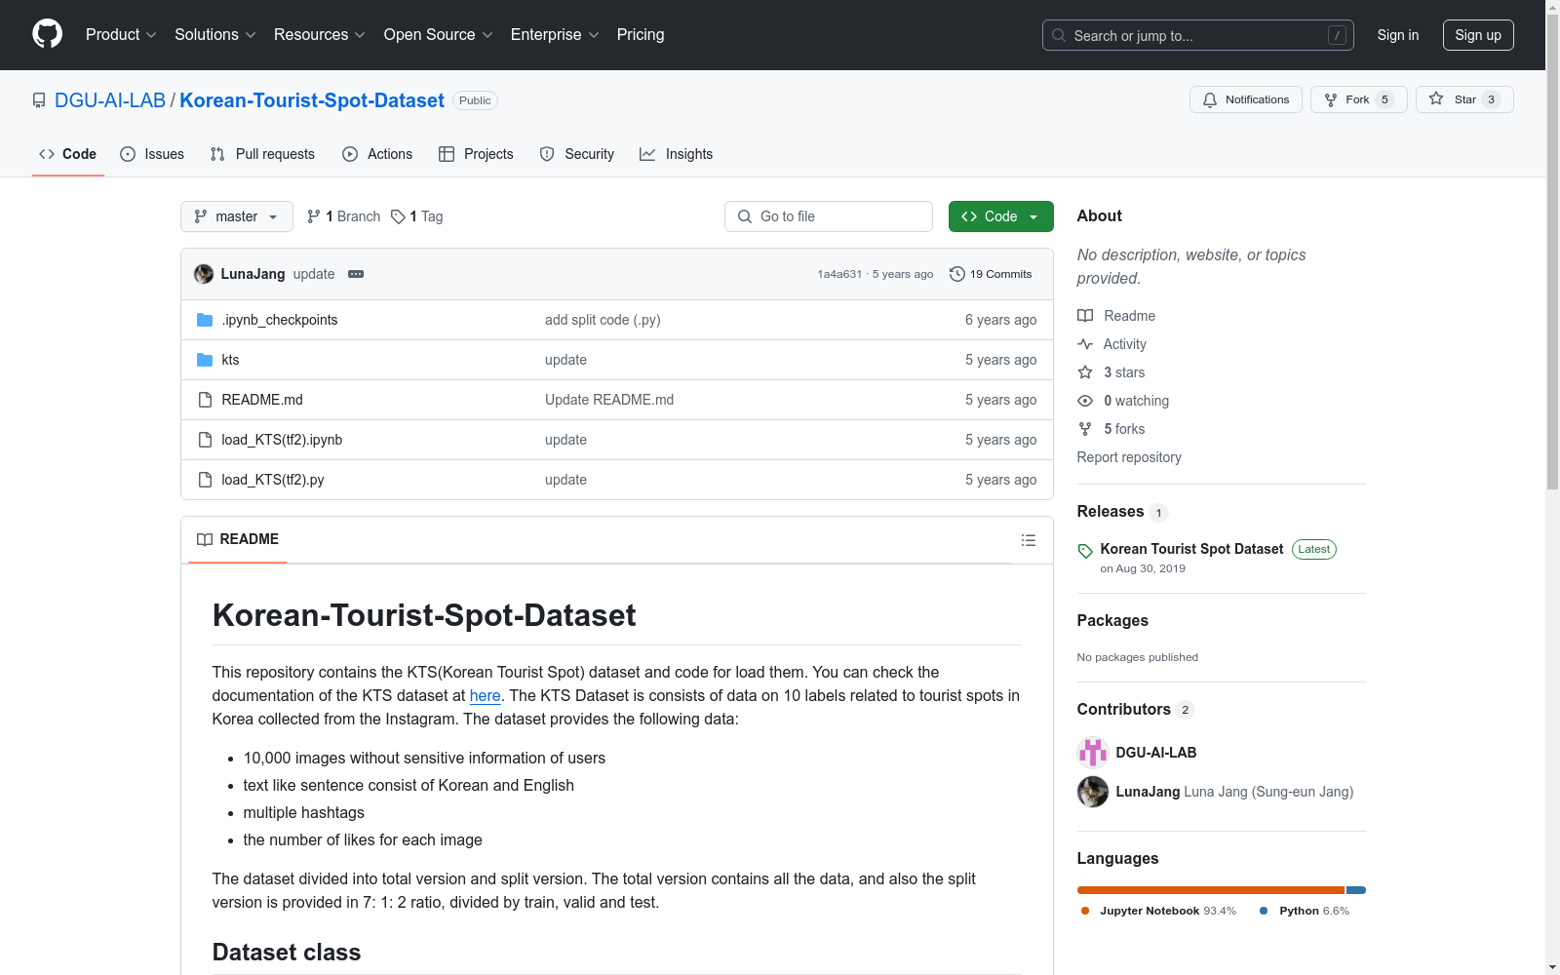
Task: Open the Actions tab
Action: coord(378,154)
